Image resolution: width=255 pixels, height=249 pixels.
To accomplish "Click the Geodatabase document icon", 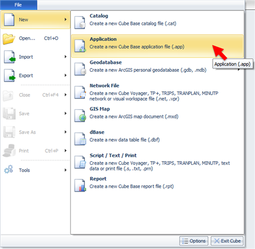I will (x=80, y=69).
